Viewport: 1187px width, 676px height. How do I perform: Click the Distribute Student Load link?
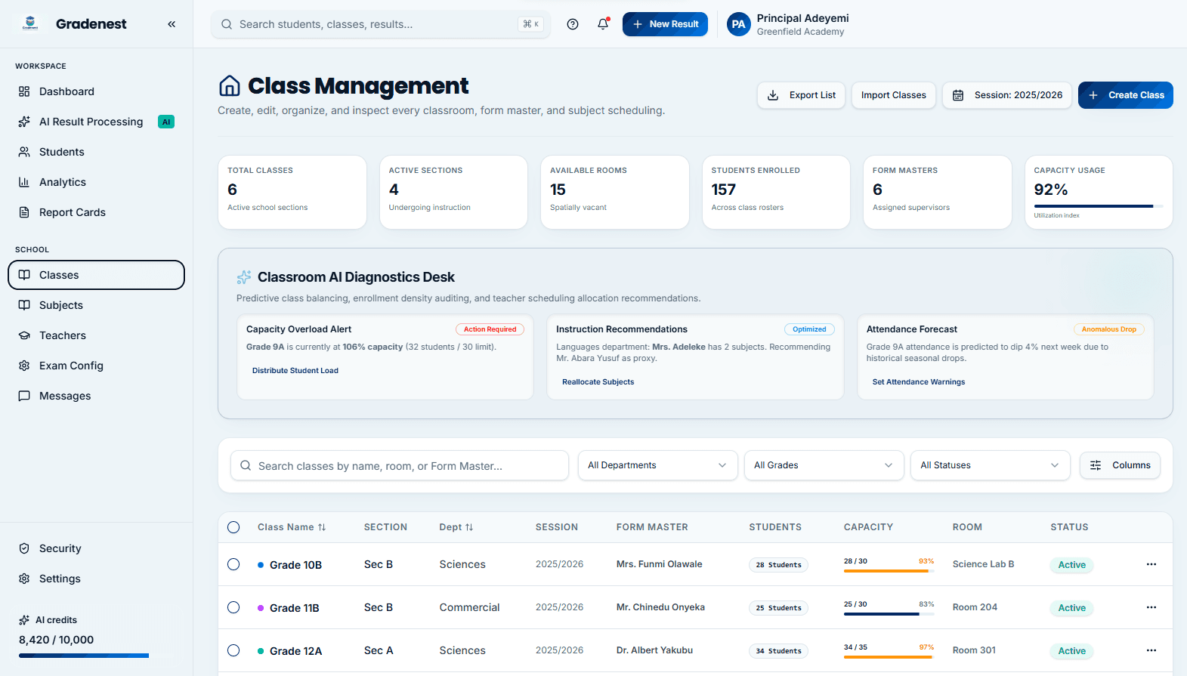(x=295, y=371)
